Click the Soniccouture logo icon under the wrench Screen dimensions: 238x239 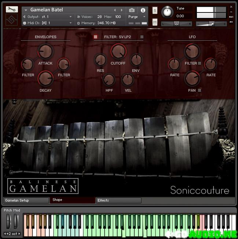[x=12, y=20]
